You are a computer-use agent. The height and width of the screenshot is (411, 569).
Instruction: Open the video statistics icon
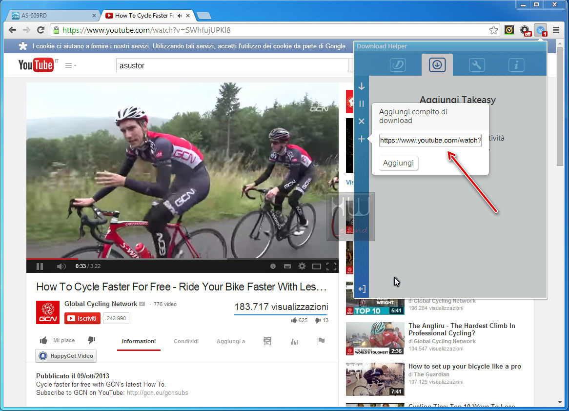pos(294,341)
